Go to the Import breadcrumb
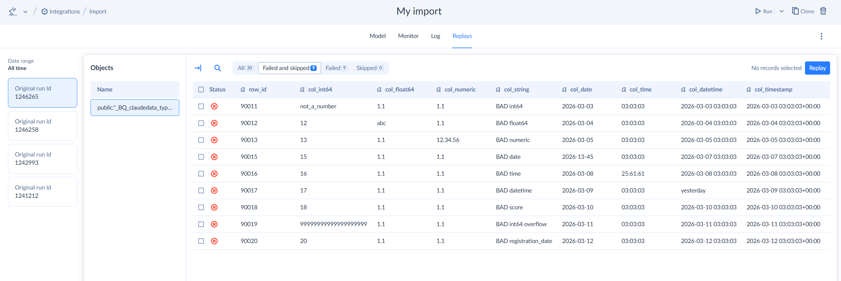This screenshot has width=841, height=281. [x=98, y=12]
